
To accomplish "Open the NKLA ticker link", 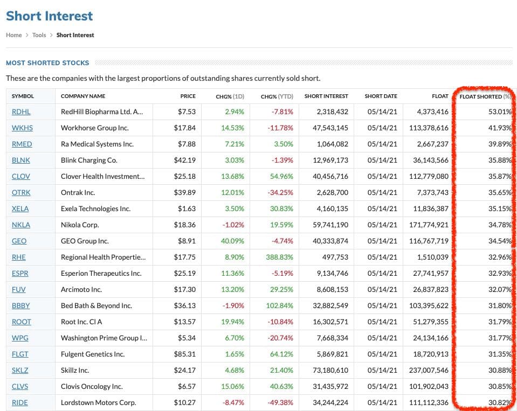I will 21,225.
